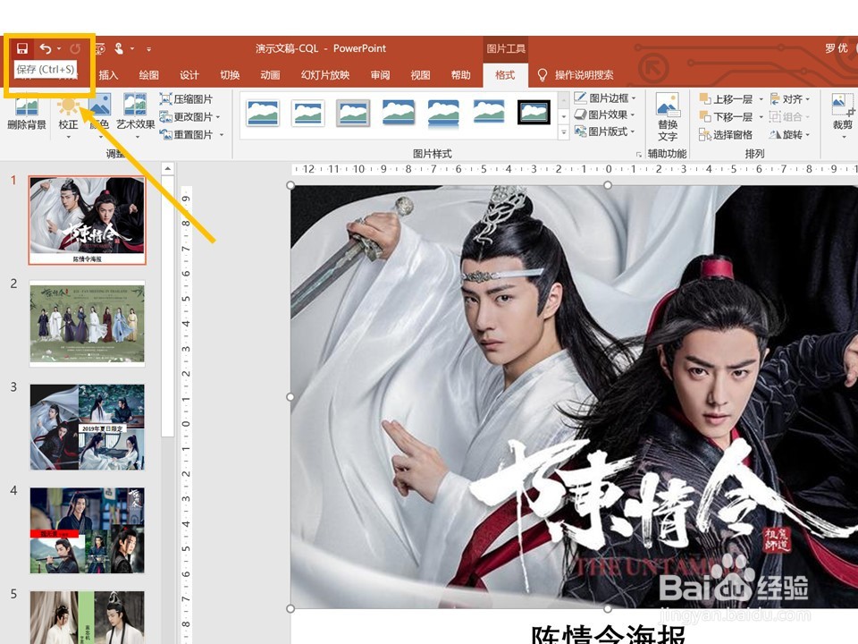Viewport: 858px width, 644px height.
Task: Open Customize Quick Access Toolbar dropdown
Action: pos(149,49)
